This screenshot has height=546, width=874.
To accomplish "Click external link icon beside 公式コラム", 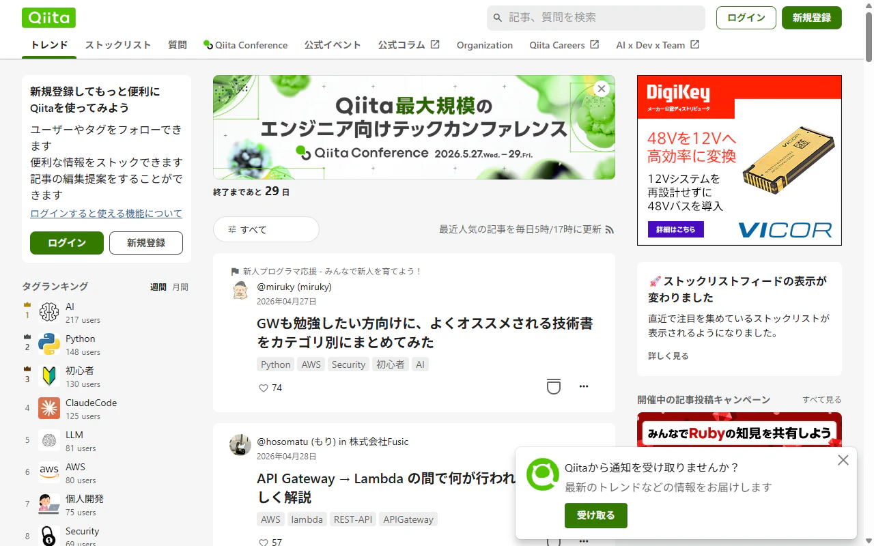I will click(435, 44).
